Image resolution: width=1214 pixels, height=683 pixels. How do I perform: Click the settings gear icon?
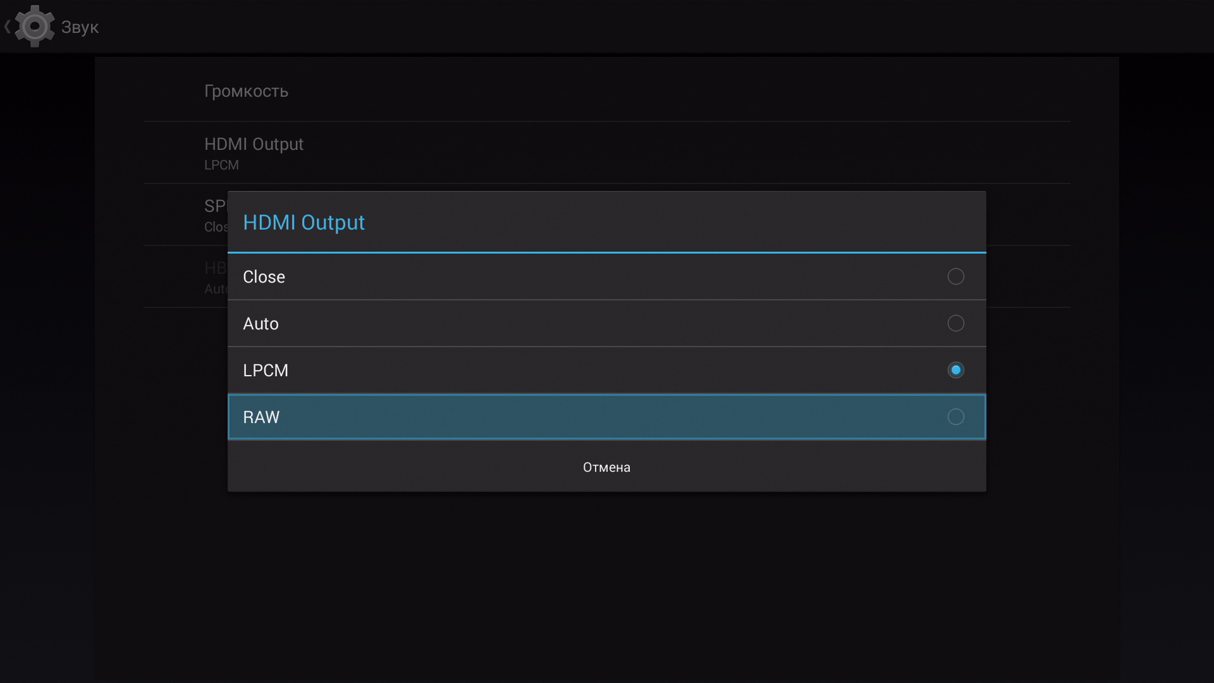(34, 27)
